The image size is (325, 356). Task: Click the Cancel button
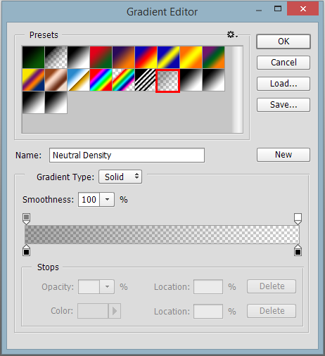click(x=283, y=63)
